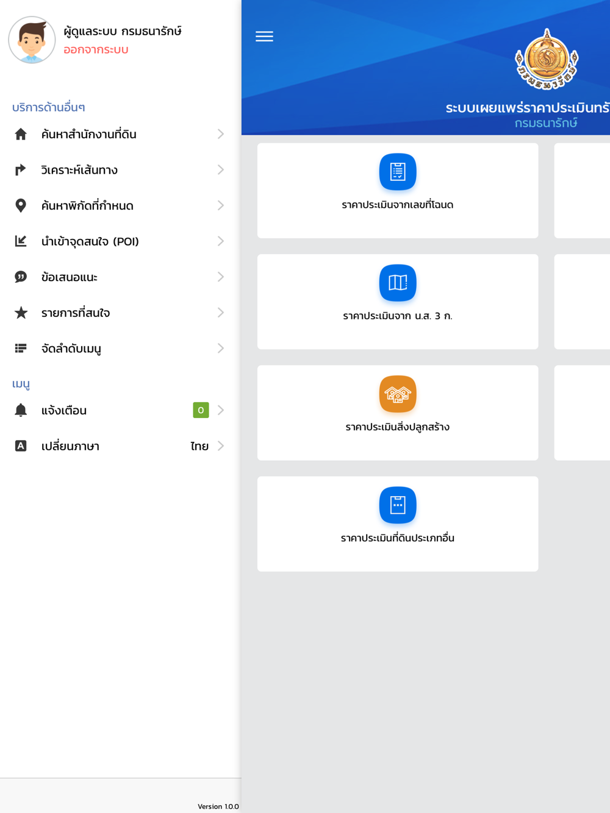The height and width of the screenshot is (813, 610).
Task: Click ระบบเผยแพร่ราคาประเมิน header title
Action: (528, 108)
